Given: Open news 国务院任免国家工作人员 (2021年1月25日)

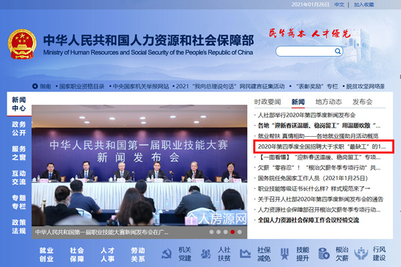Looking at the screenshot, I should [x=313, y=178].
